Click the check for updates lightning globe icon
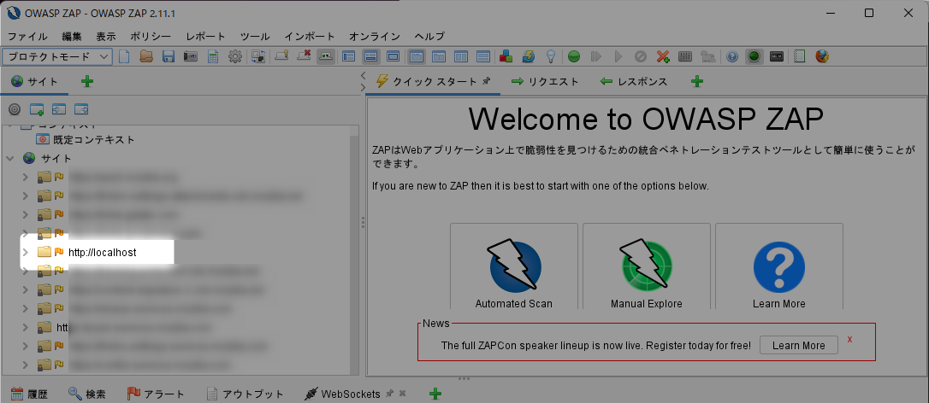Viewport: 929px width, 403px height. [529, 57]
